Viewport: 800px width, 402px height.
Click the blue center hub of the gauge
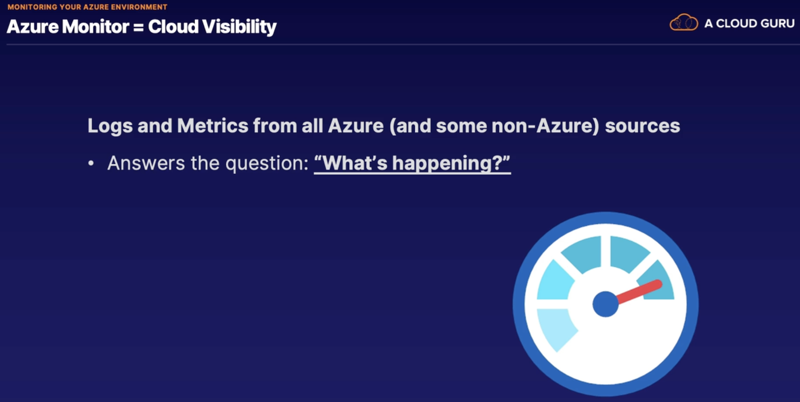pos(605,304)
